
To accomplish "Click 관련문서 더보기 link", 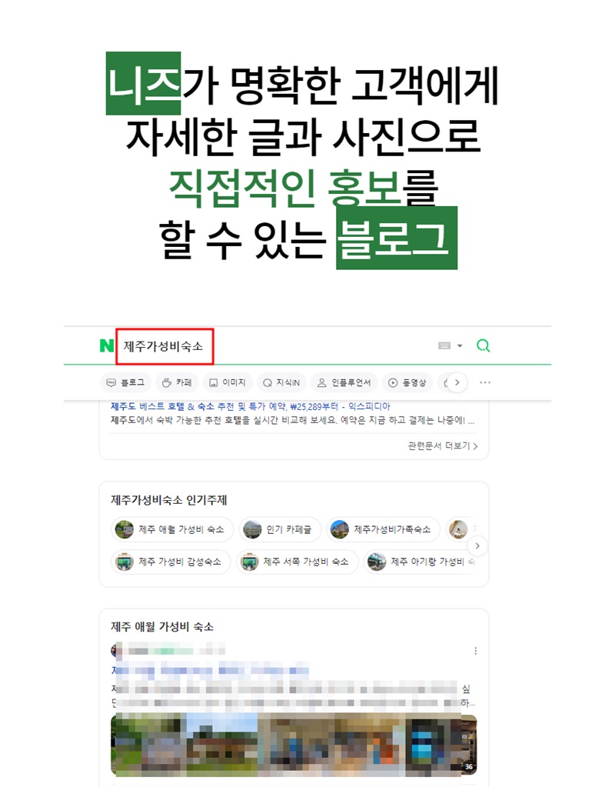I will click(x=443, y=445).
